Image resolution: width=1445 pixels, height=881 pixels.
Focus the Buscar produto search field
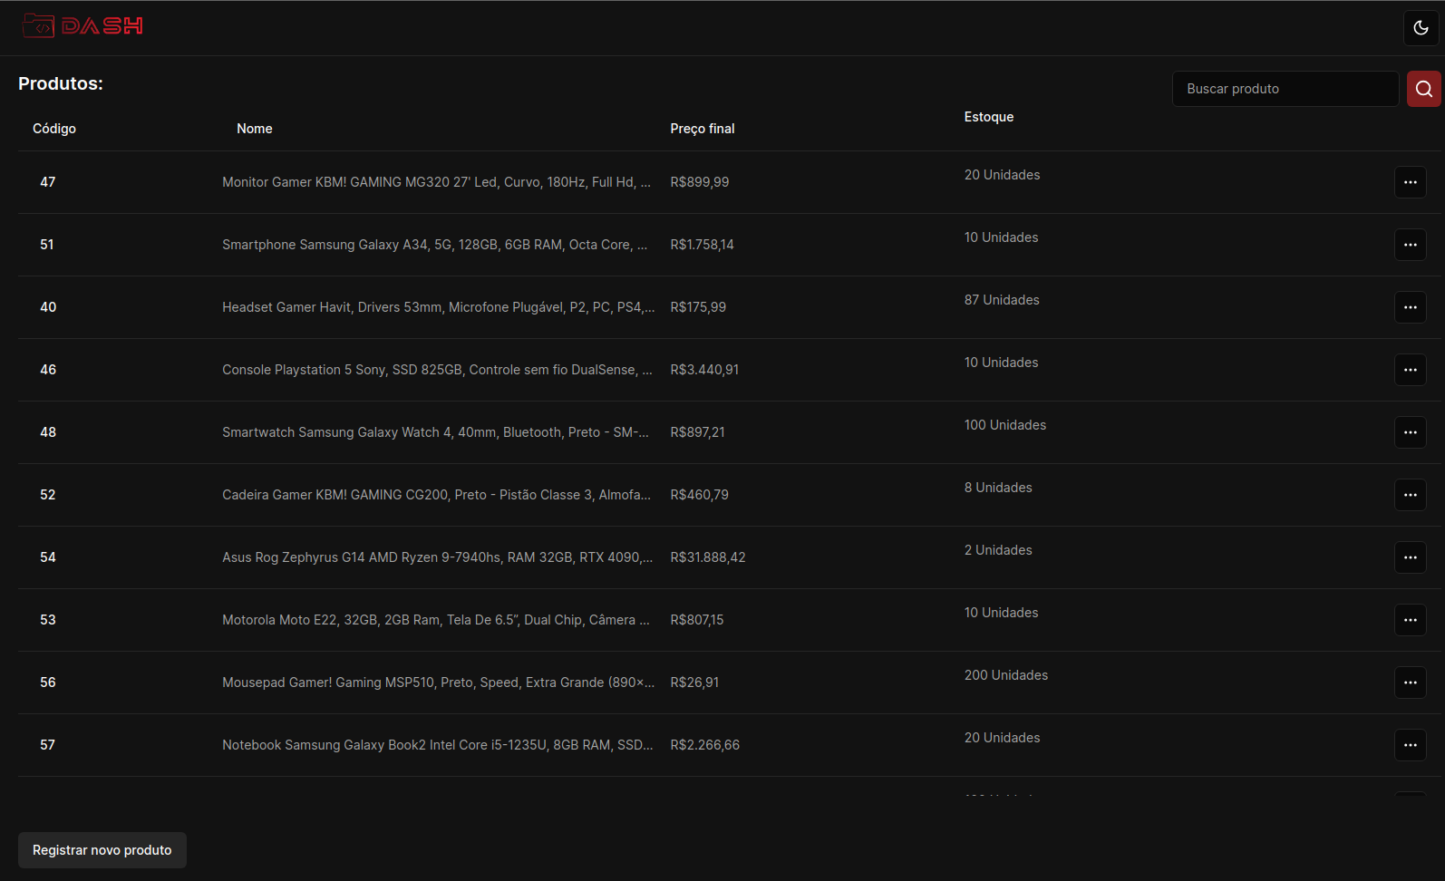[1285, 89]
